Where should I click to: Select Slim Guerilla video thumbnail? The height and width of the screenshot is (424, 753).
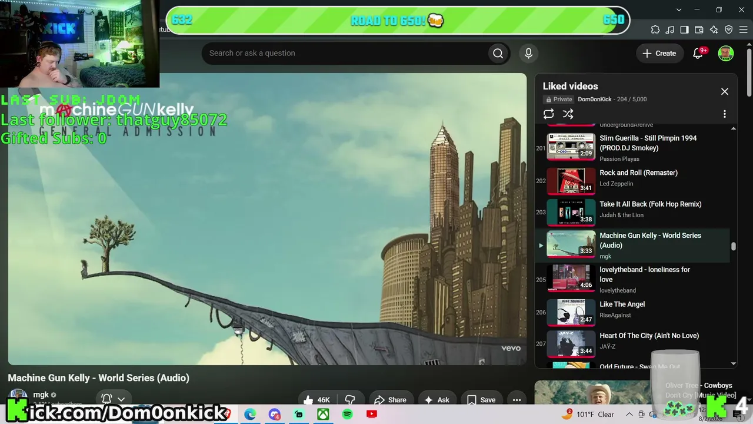[571, 147]
